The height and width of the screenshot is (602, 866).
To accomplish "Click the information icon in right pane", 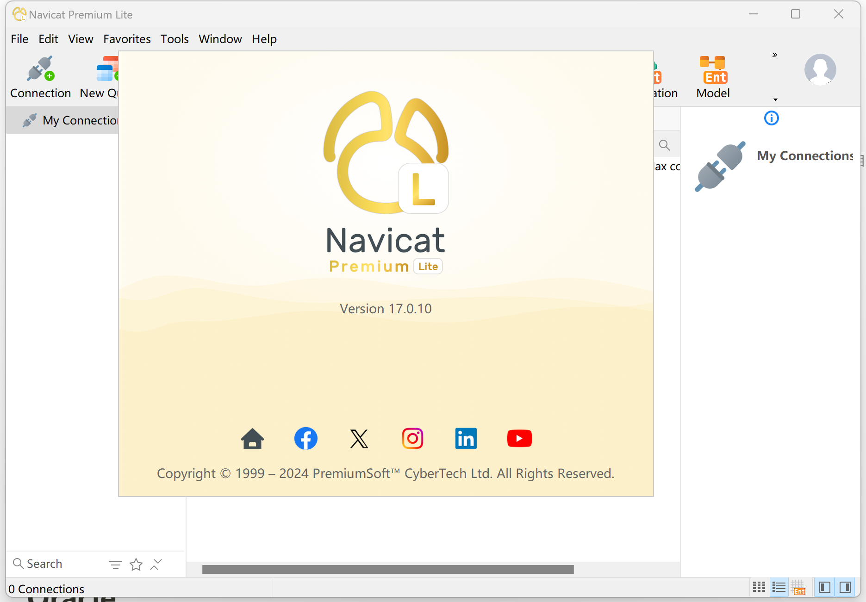I will point(771,118).
